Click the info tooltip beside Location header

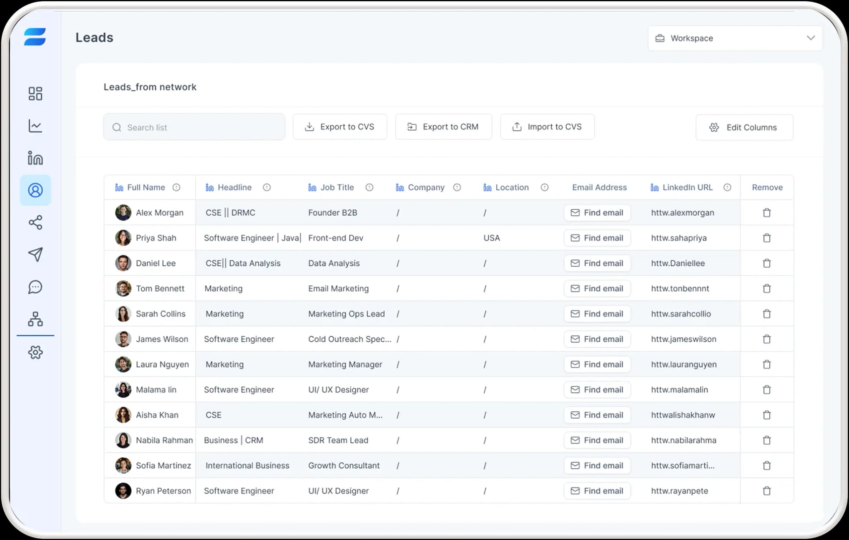tap(545, 187)
